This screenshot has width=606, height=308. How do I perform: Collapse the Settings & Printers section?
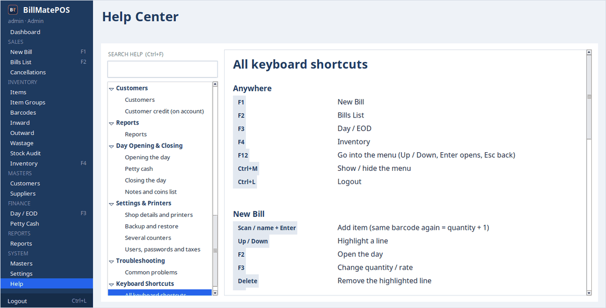[112, 204]
